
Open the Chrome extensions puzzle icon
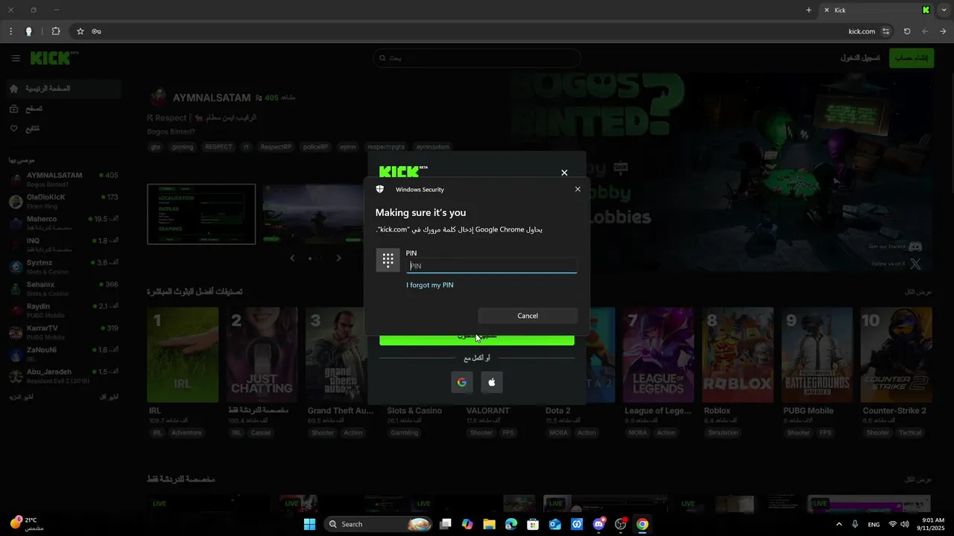pyautogui.click(x=56, y=31)
